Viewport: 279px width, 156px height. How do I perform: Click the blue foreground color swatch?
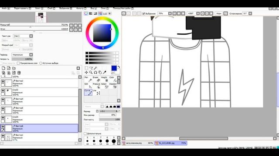[114, 68]
